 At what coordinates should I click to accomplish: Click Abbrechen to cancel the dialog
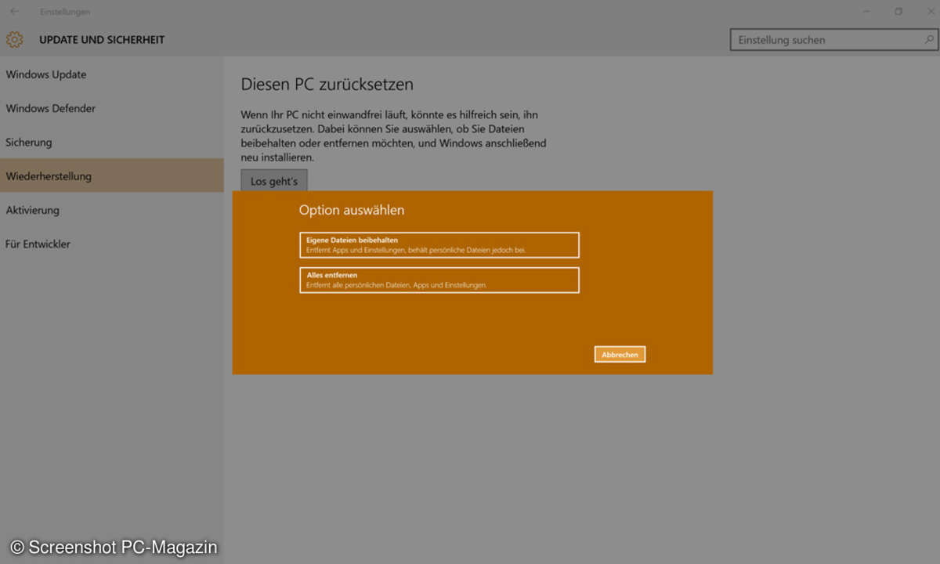[620, 355]
